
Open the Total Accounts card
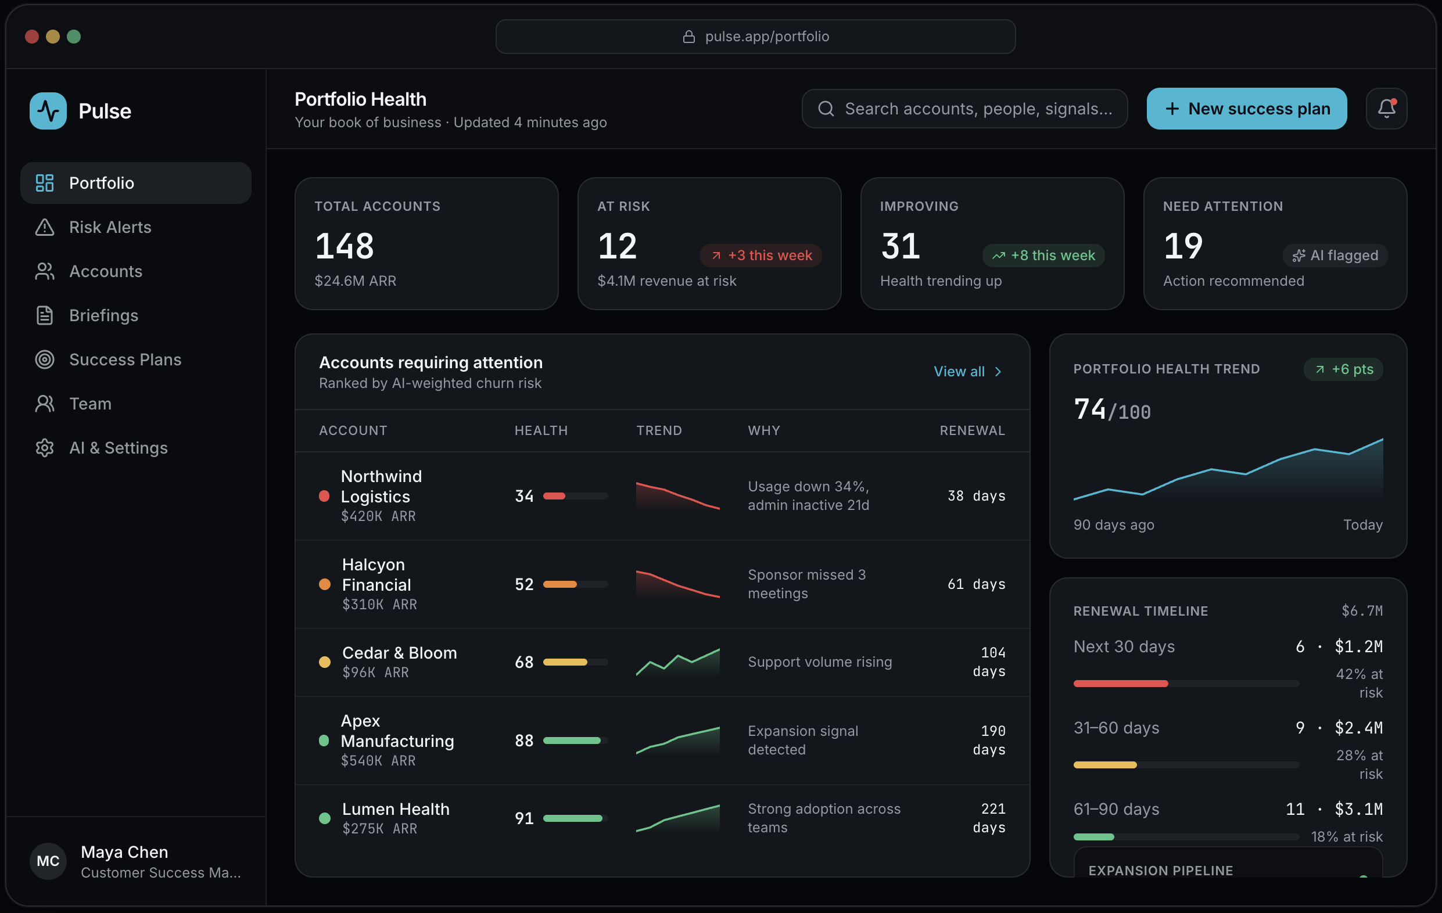coord(426,244)
